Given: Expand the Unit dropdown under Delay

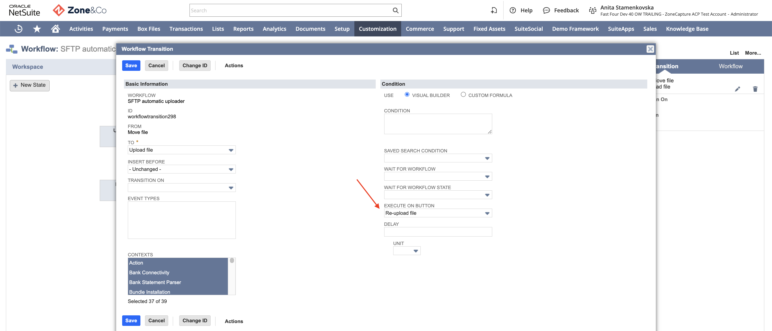Looking at the screenshot, I should click(406, 251).
